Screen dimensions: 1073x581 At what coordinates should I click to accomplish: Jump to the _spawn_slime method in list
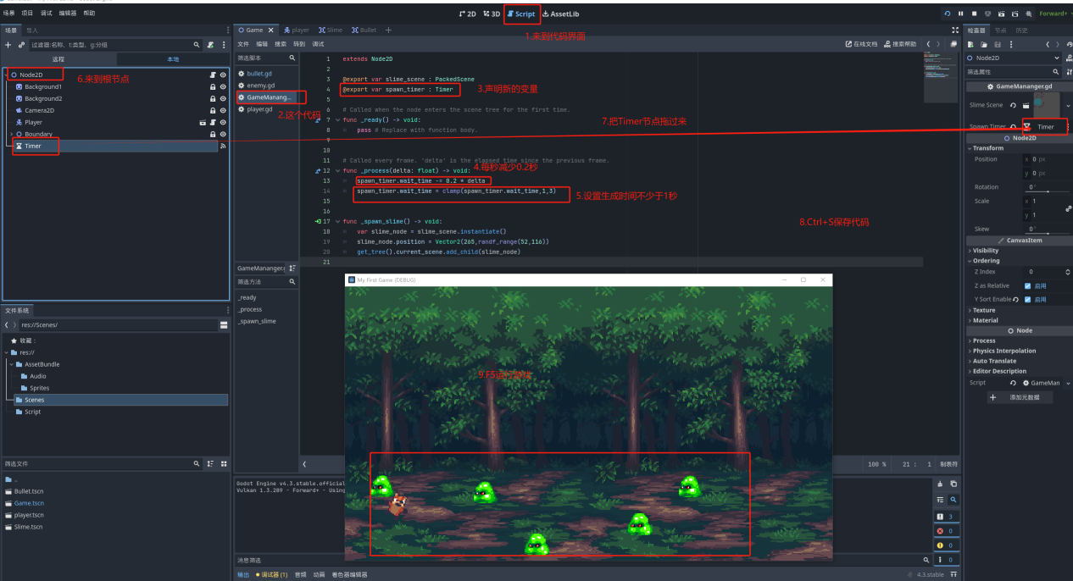click(x=255, y=321)
